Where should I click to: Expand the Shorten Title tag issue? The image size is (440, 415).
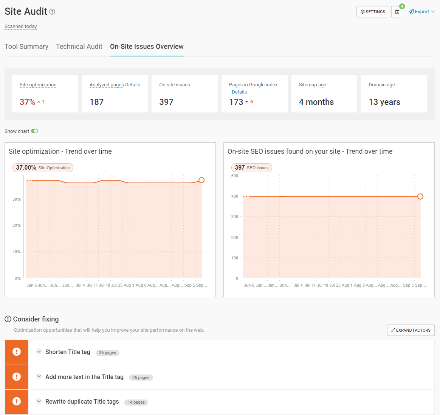click(x=39, y=352)
